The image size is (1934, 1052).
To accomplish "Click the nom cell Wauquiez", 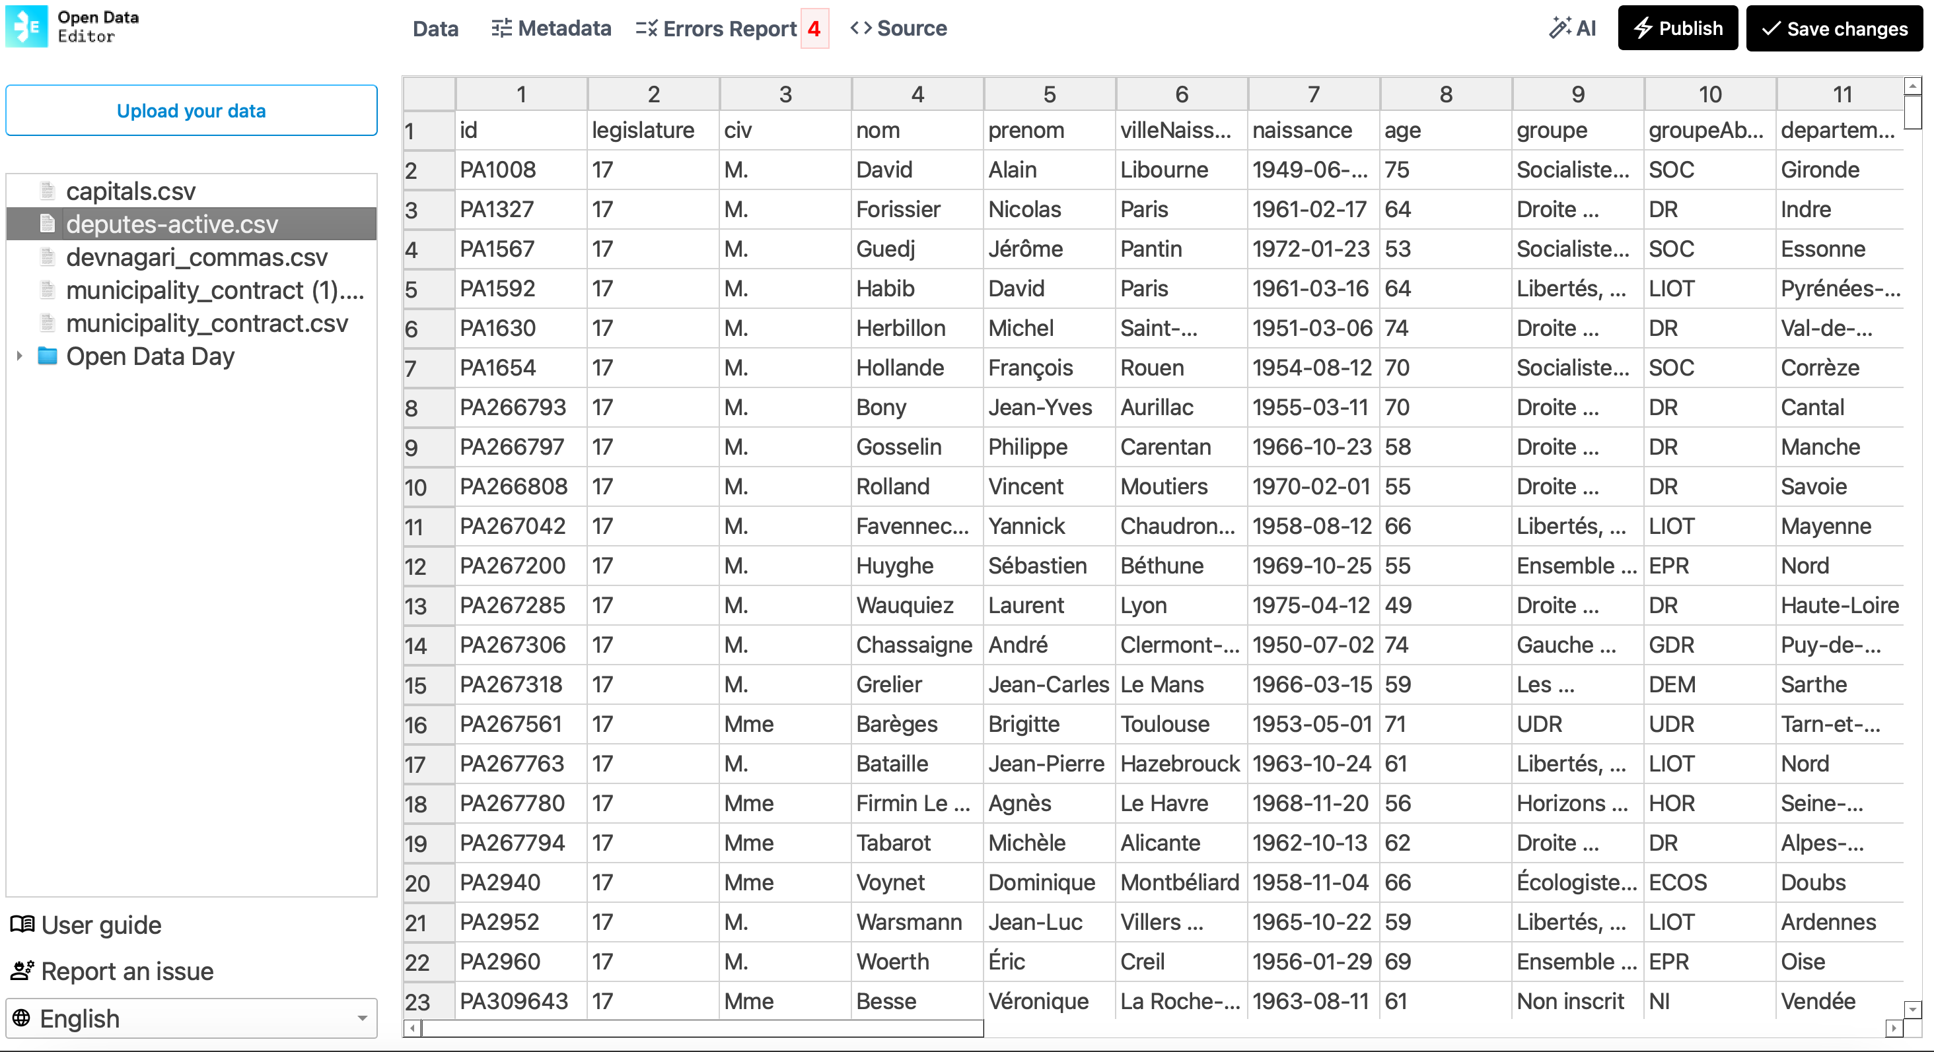I will coord(917,605).
